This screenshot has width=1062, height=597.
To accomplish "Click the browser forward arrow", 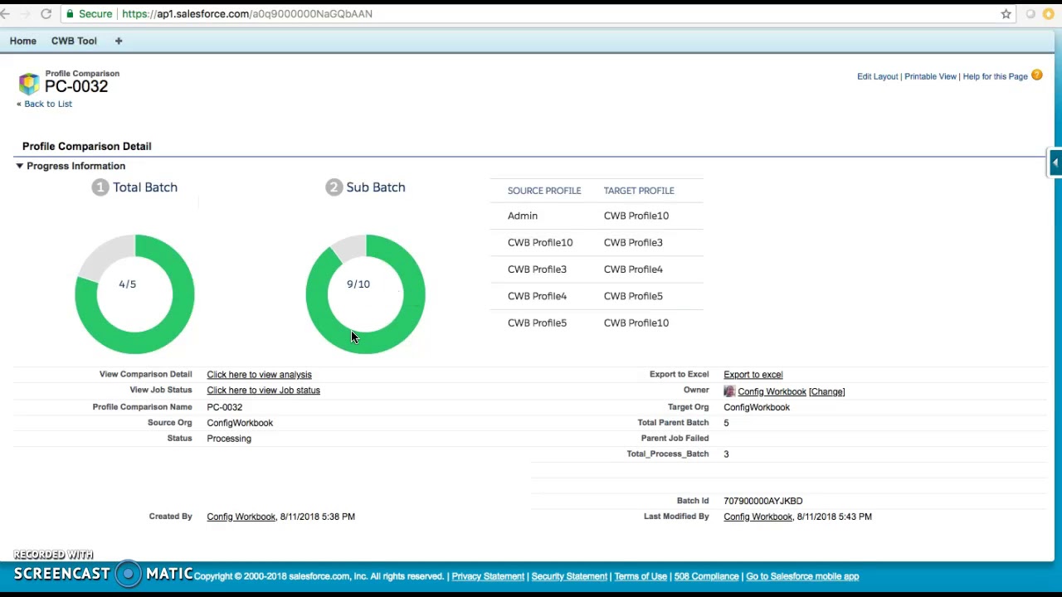I will [x=25, y=14].
